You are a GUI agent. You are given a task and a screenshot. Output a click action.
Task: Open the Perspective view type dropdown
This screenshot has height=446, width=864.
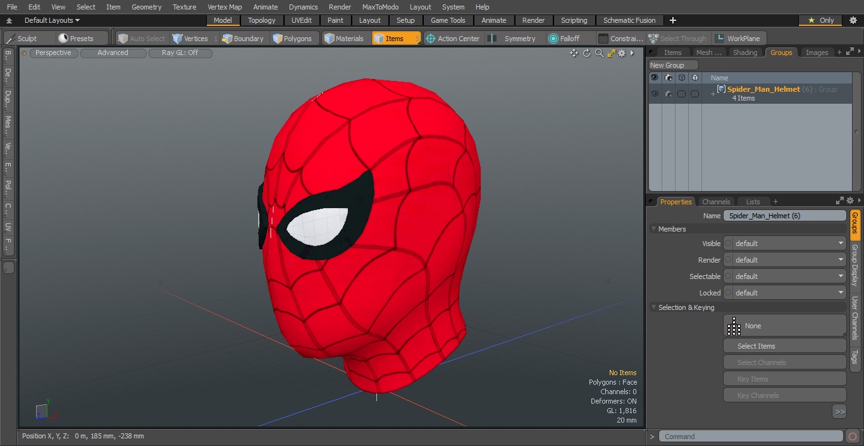click(x=53, y=53)
